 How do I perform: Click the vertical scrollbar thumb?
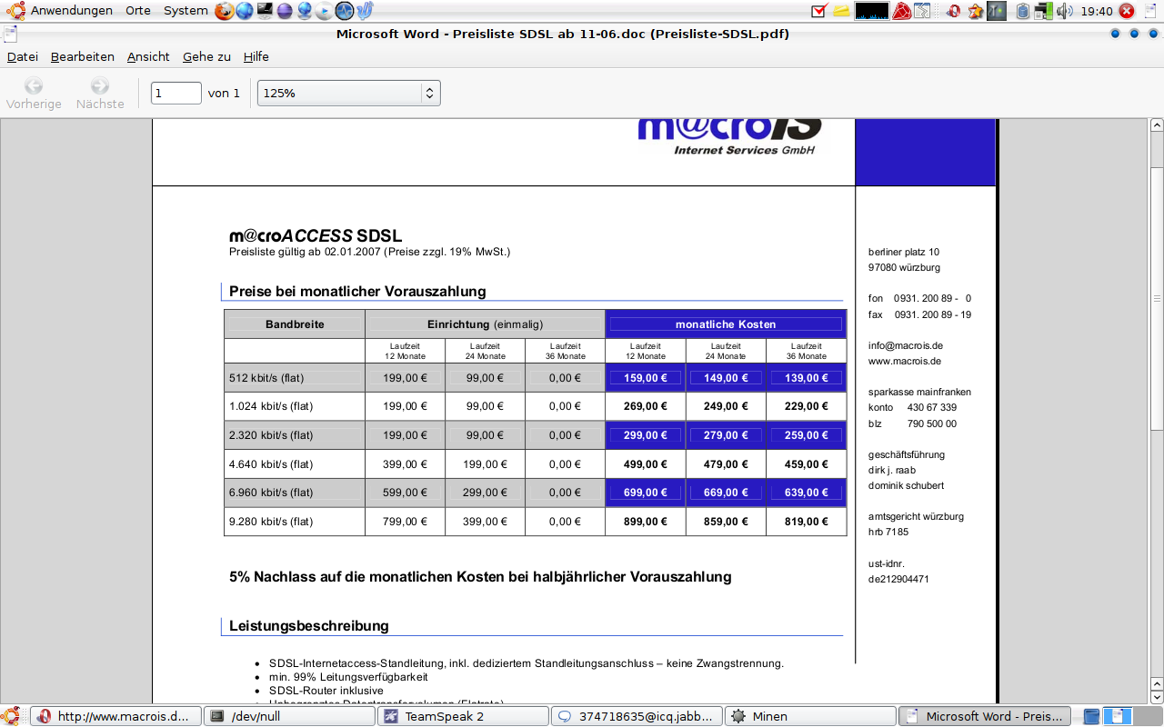pos(1157,298)
